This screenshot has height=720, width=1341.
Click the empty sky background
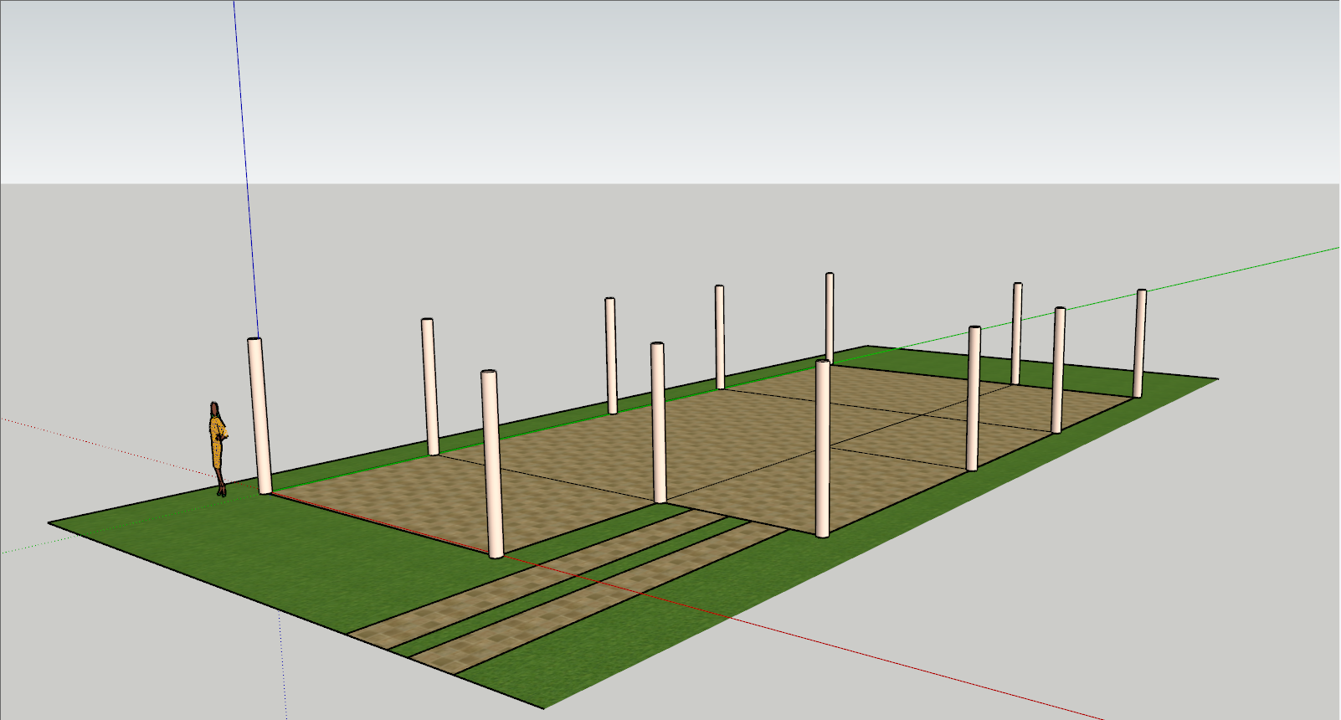[670, 84]
